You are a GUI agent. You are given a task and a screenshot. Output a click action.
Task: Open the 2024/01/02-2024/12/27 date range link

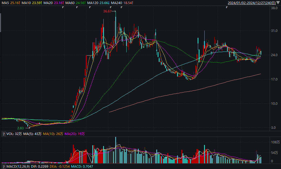pos(252,3)
